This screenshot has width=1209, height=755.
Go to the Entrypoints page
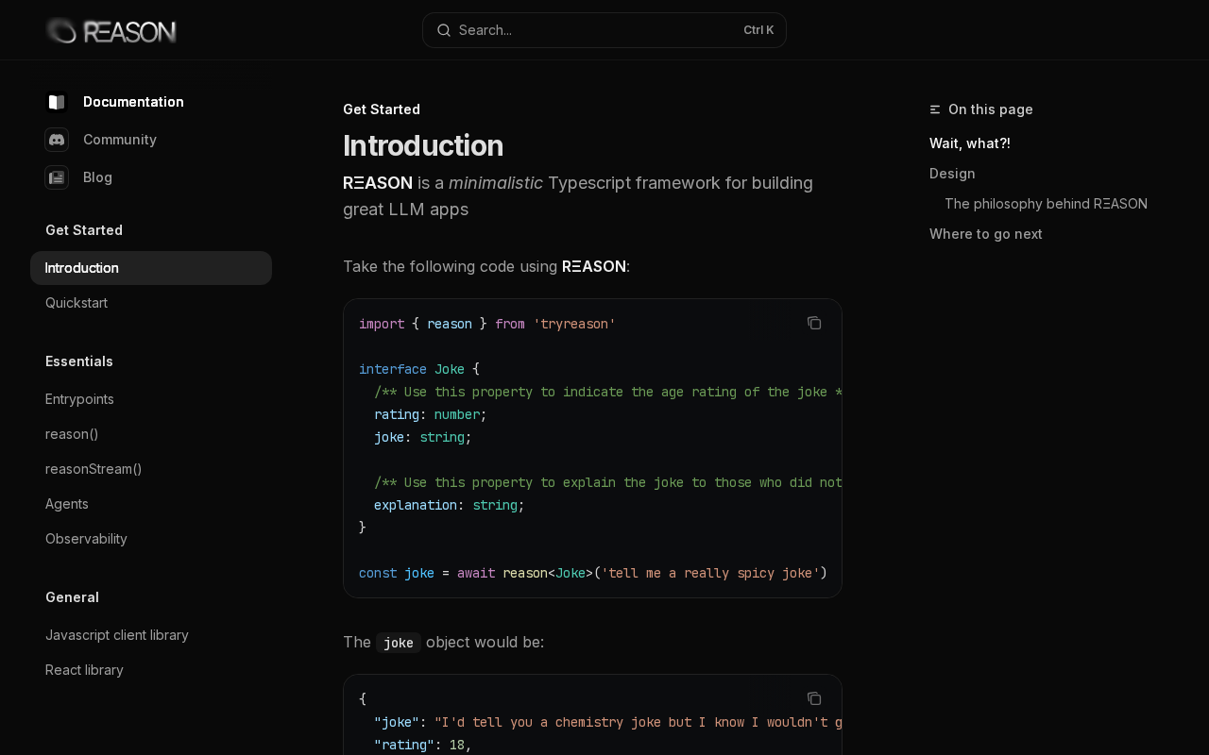(x=79, y=399)
